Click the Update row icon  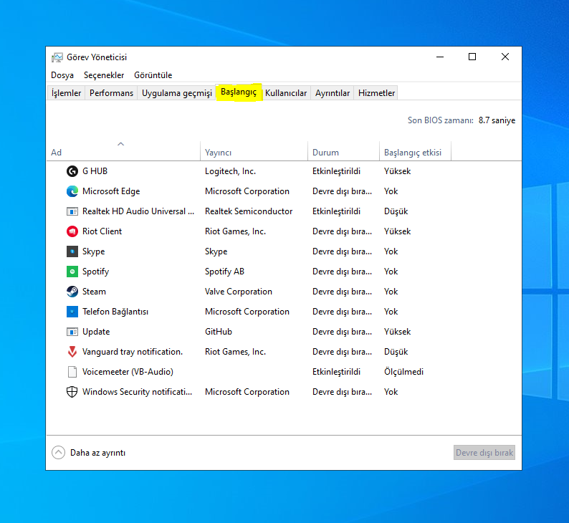(72, 332)
